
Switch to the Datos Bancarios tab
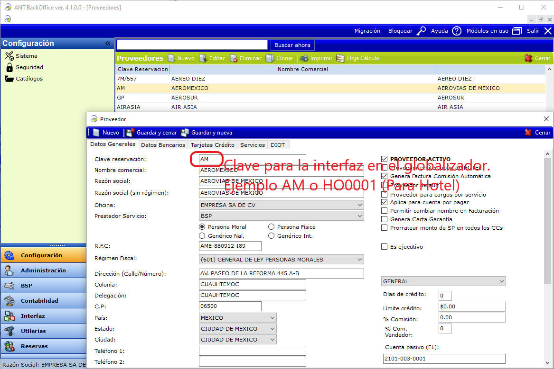click(163, 145)
